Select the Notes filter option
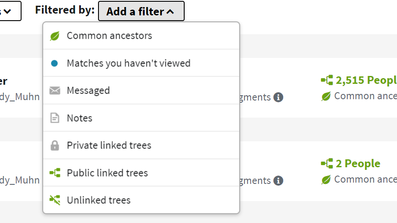Screen dimensions: 397x223 pos(80,118)
